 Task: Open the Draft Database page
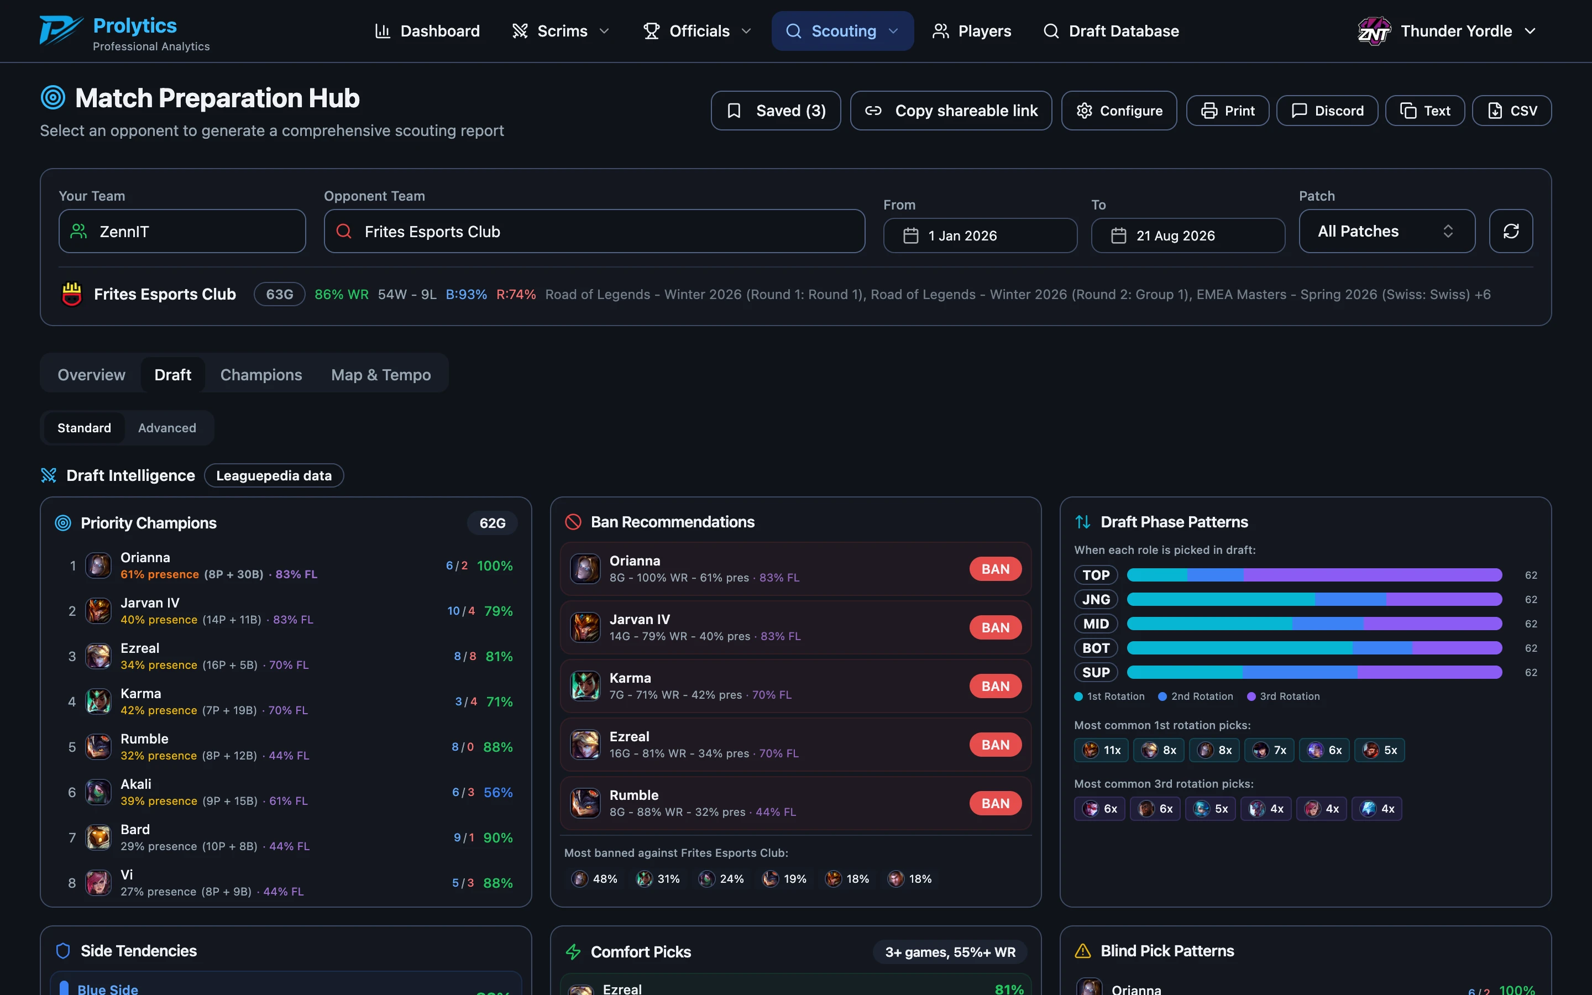pyautogui.click(x=1111, y=31)
